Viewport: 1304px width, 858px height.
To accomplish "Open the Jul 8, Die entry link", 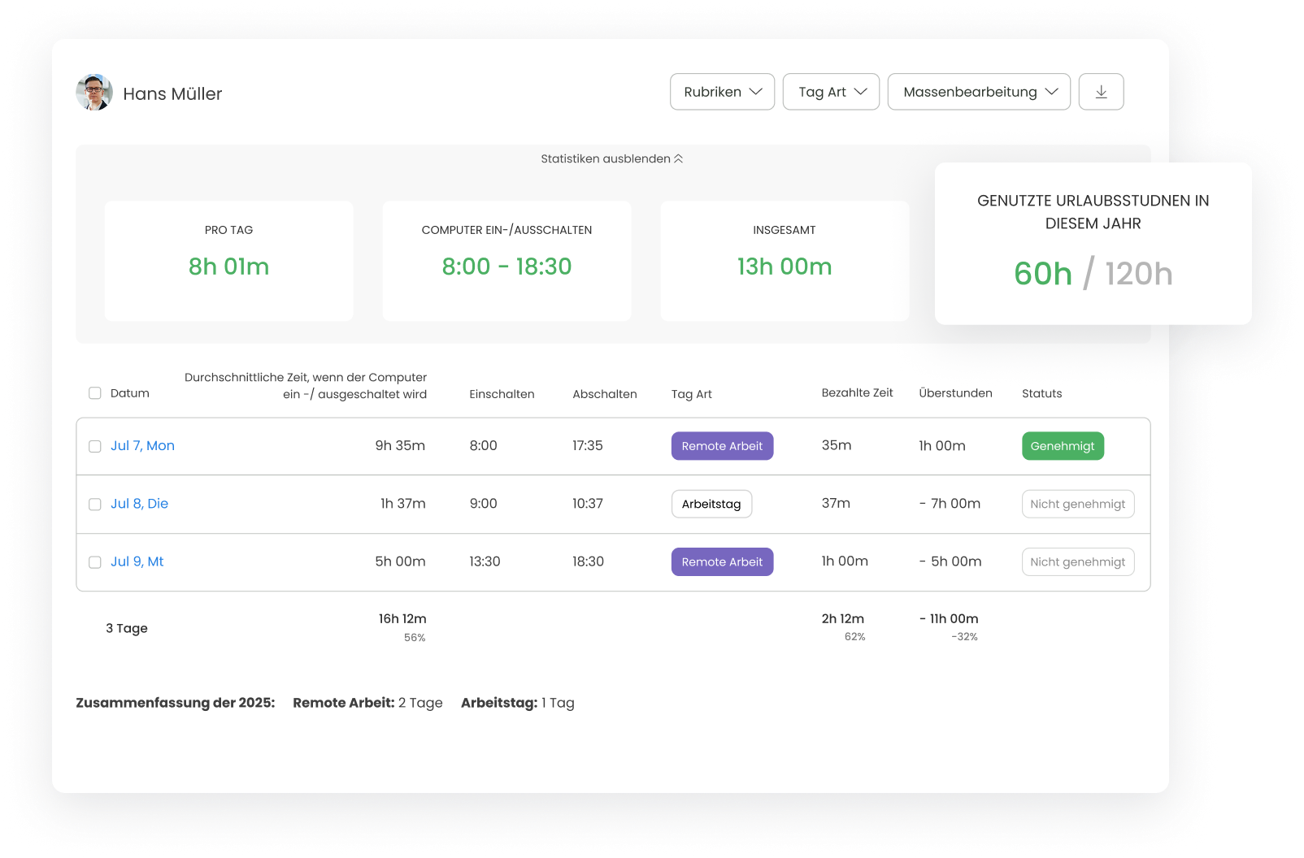I will coord(139,504).
